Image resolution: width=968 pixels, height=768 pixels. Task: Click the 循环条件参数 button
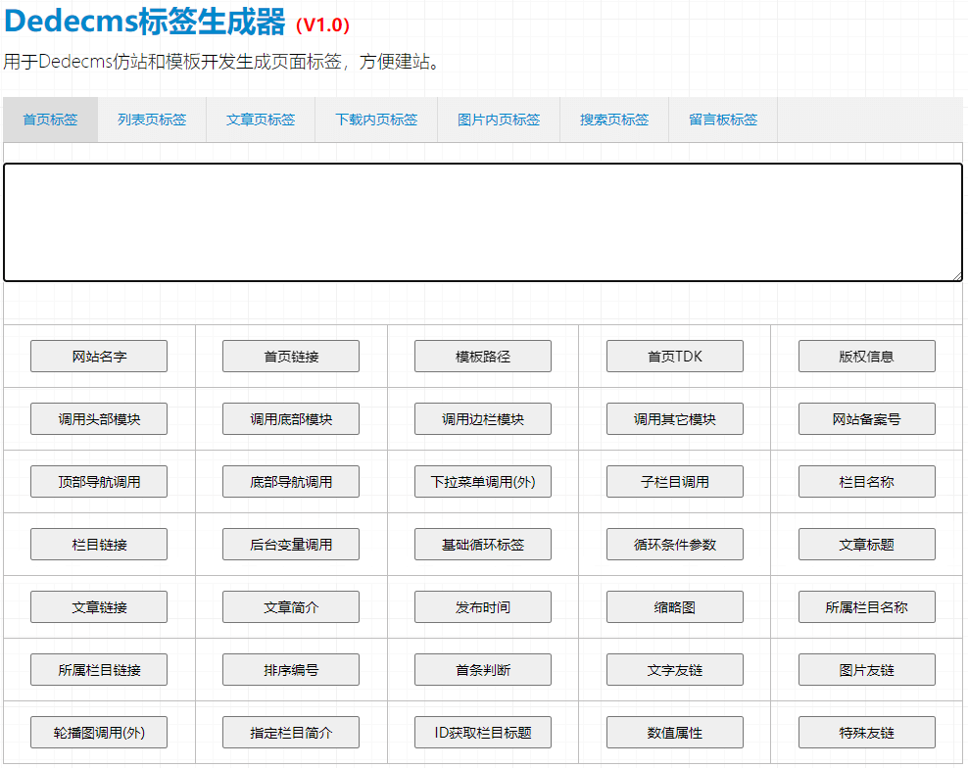[675, 545]
